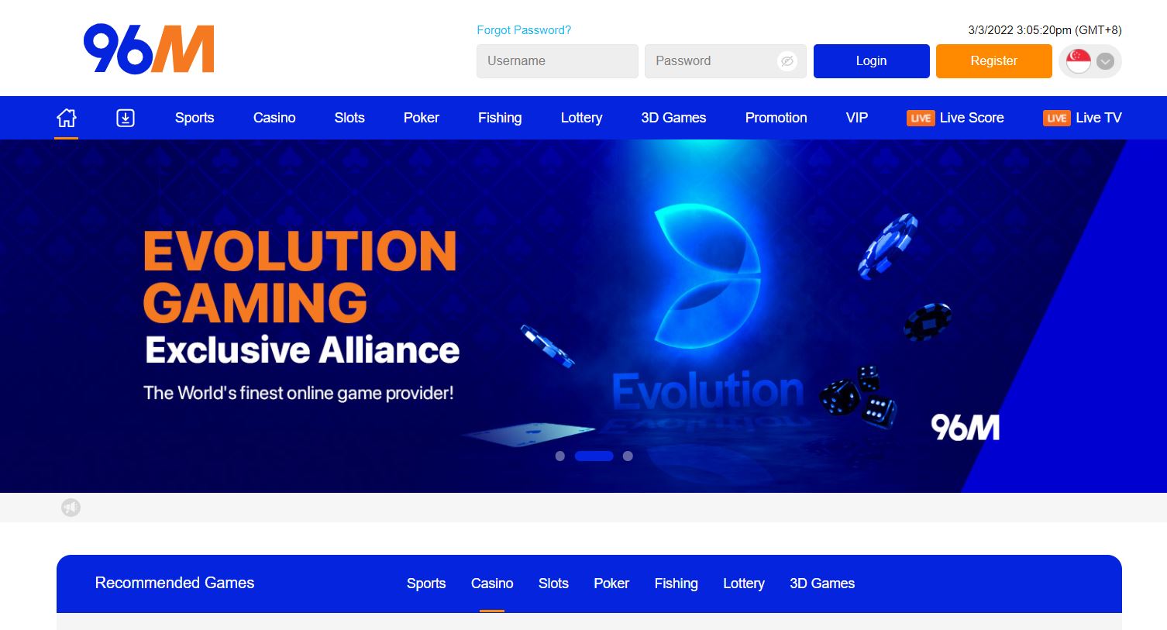Select the first banner slide dot

pos(560,456)
